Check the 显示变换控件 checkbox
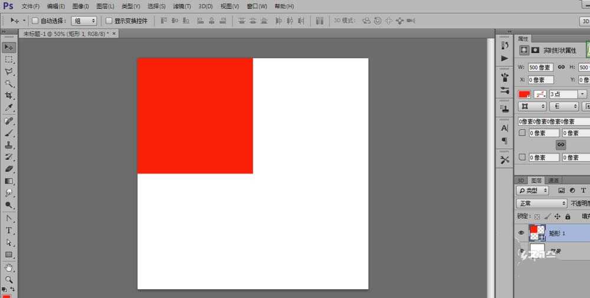 coord(109,21)
